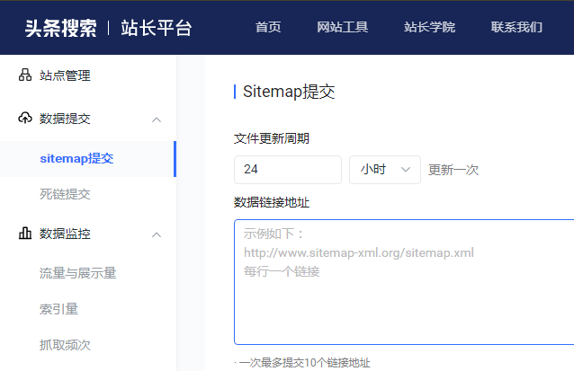Viewport: 574px width, 371px height.
Task: Click the 站长平台 title in header
Action: pos(157,27)
